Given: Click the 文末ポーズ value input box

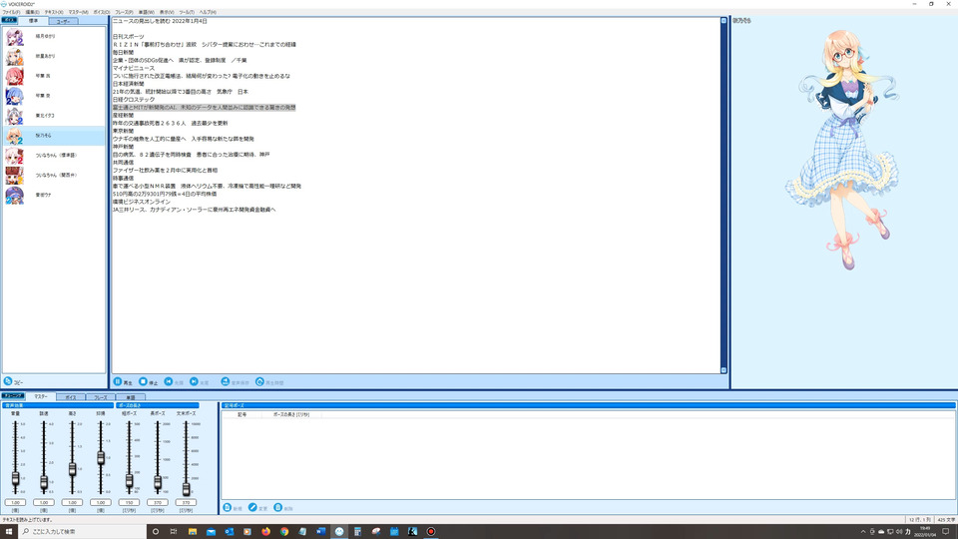Looking at the screenshot, I should pyautogui.click(x=186, y=502).
